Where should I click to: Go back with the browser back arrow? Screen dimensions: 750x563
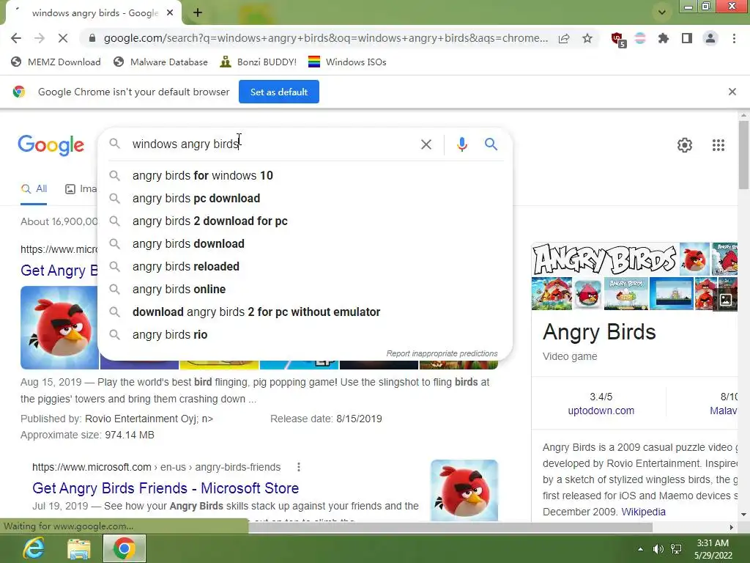click(x=16, y=38)
